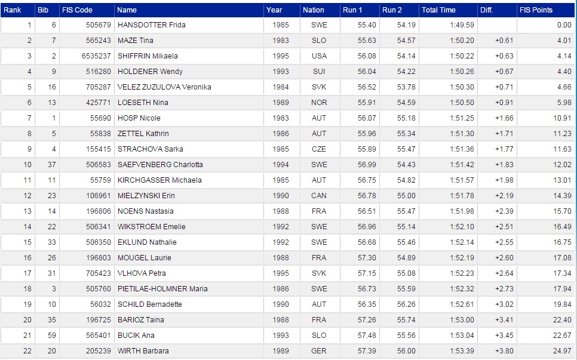Select SAEFVENBERG Charlotta row name
The width and height of the screenshot is (577, 360).
click(x=160, y=165)
